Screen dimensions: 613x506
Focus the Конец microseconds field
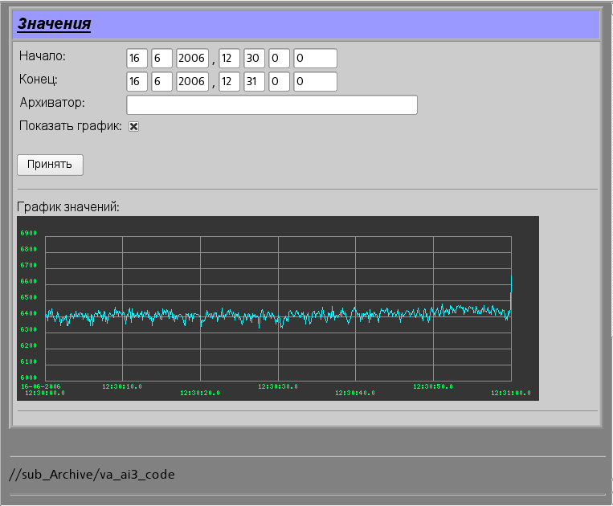point(315,82)
